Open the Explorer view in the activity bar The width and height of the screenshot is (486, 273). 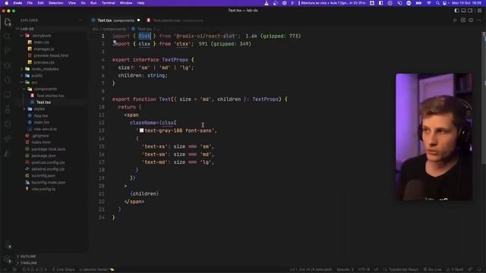click(x=8, y=22)
